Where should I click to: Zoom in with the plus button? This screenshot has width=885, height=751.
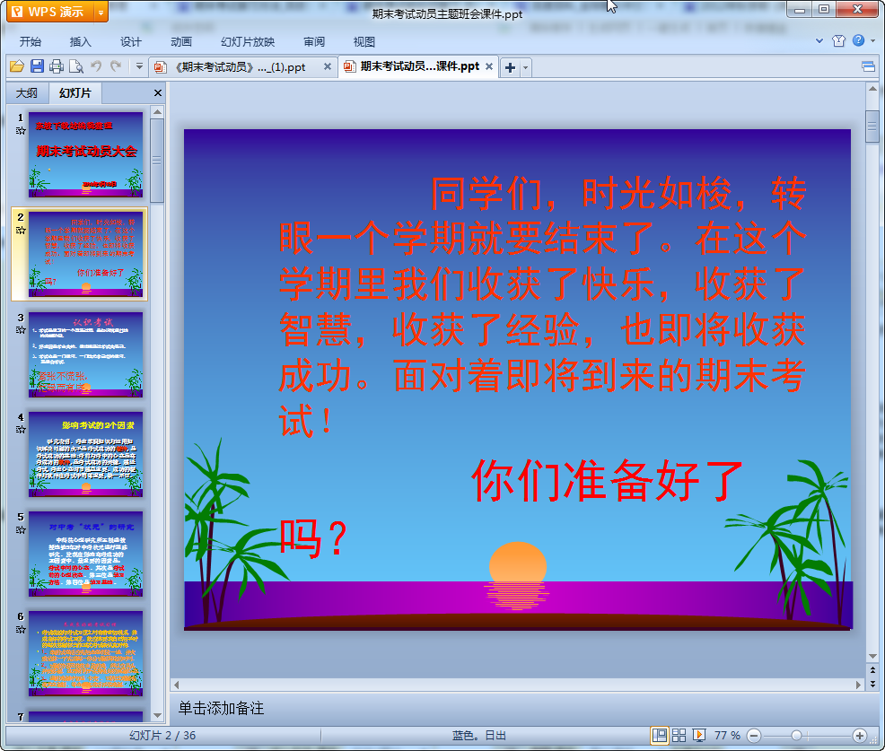point(860,735)
